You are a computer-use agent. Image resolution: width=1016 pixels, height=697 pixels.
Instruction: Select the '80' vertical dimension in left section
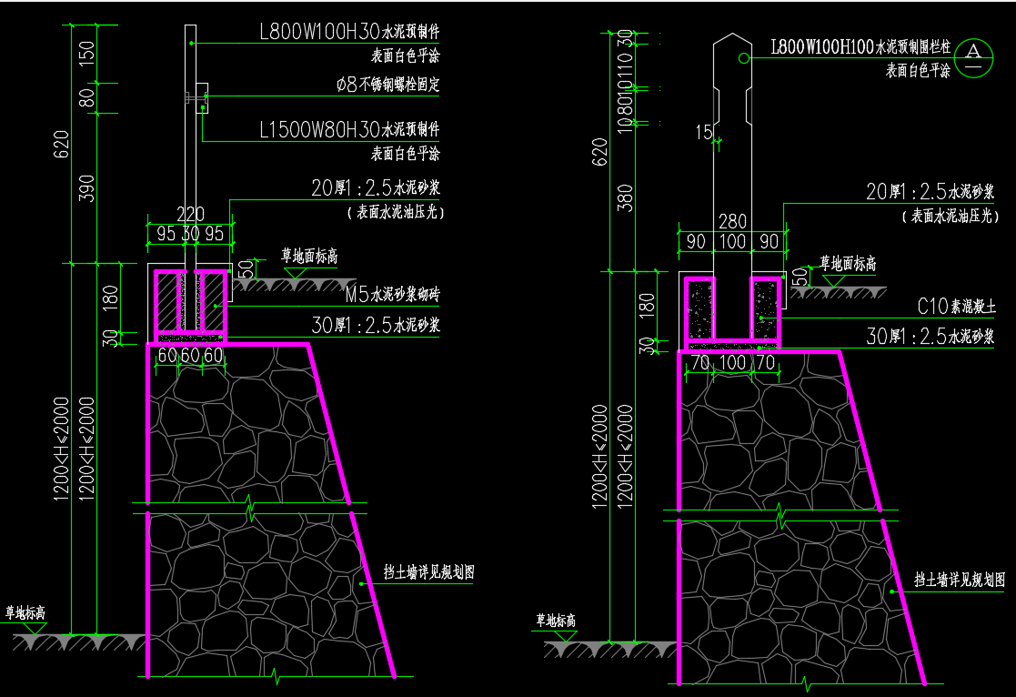tap(86, 98)
